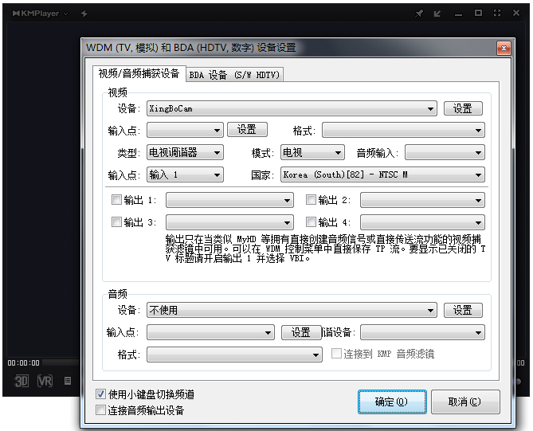The width and height of the screenshot is (533, 431).
Task: Open the 输出 4 dropdown list
Action: click(422, 222)
